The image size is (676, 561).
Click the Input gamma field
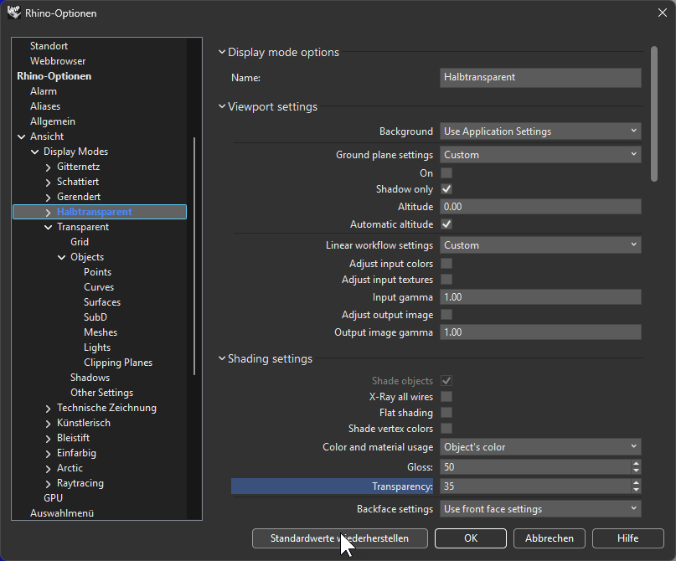click(540, 297)
